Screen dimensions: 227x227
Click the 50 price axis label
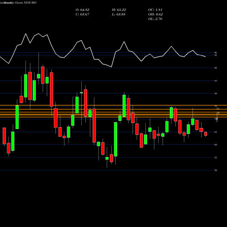(216, 170)
